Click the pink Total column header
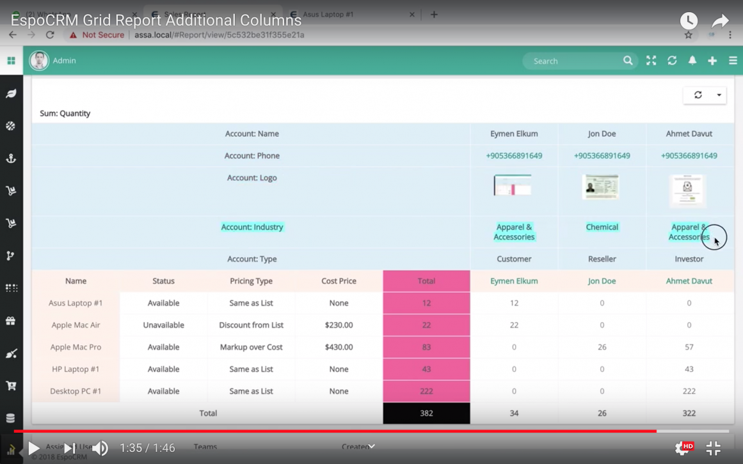The height and width of the screenshot is (464, 743). pos(426,281)
